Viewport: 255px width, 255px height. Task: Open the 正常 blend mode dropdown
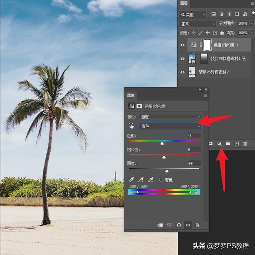point(198,24)
